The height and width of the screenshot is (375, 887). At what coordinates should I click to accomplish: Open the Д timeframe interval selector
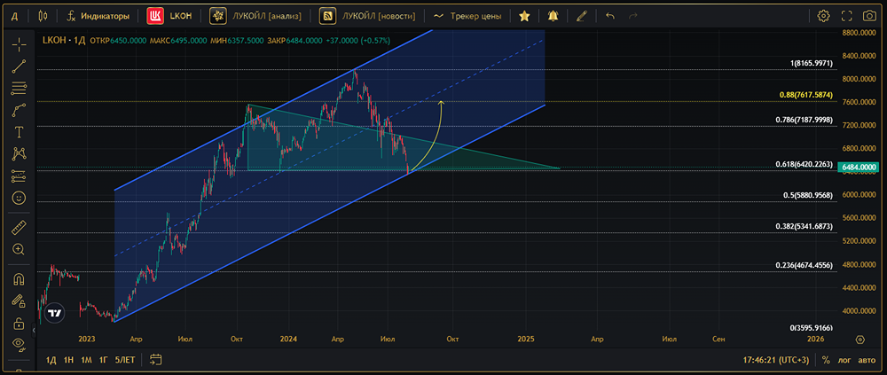(15, 16)
